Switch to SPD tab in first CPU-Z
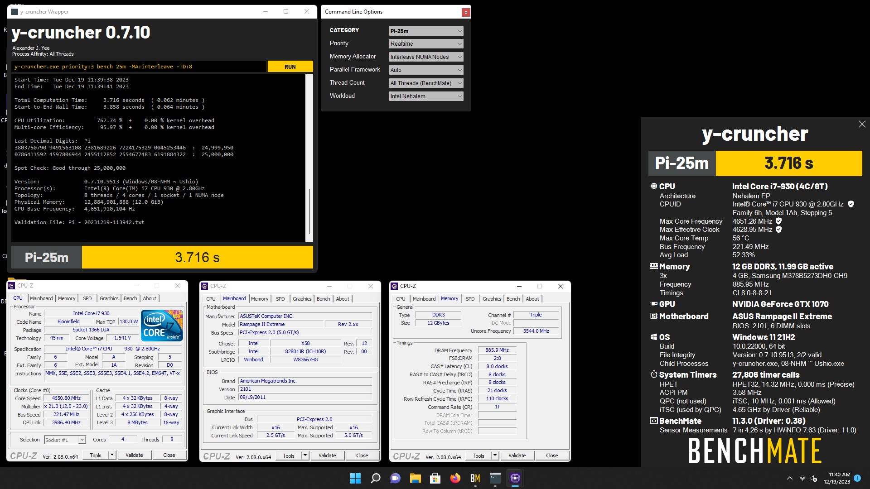Image resolution: width=870 pixels, height=489 pixels. [87, 298]
